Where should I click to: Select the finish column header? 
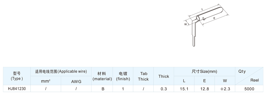pyautogui.click(x=123, y=76)
